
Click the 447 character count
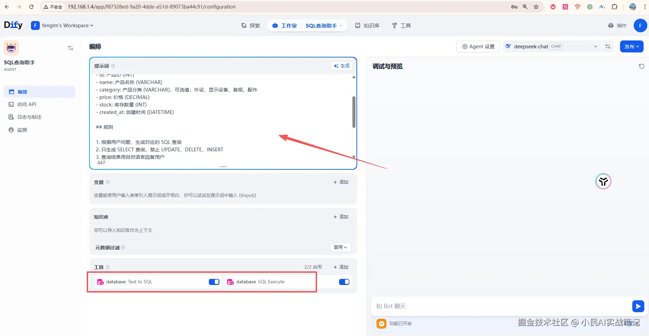pos(101,163)
